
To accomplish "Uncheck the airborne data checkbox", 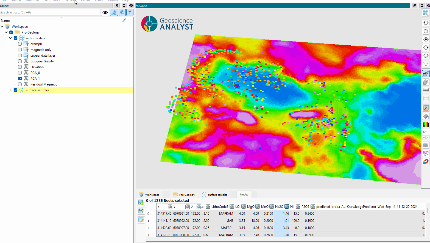I will [16, 38].
